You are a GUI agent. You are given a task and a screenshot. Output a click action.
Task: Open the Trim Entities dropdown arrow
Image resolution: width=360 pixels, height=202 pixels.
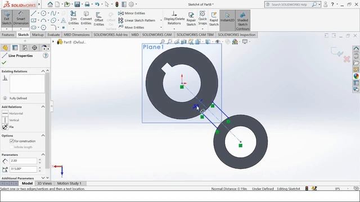coord(74,29)
